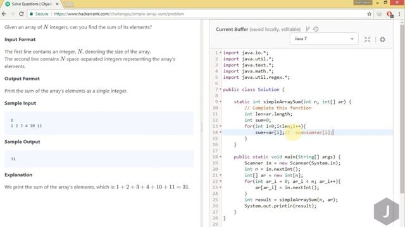This screenshot has width=405, height=227.
Task: Click the grey round extension icon
Action: (379, 14)
